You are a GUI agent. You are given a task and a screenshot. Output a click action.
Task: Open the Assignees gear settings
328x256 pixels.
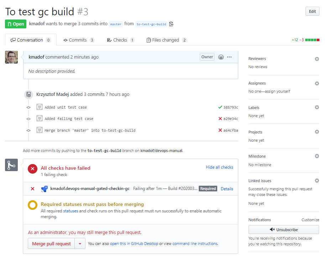point(317,83)
